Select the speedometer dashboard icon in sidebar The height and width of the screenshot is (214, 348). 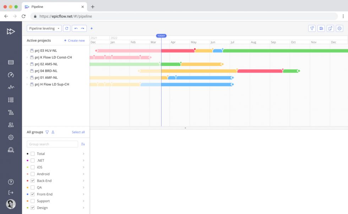pos(11,75)
